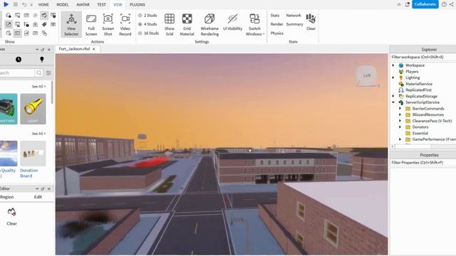Toggle Stats display
456x256 pixels.
(x=275, y=16)
